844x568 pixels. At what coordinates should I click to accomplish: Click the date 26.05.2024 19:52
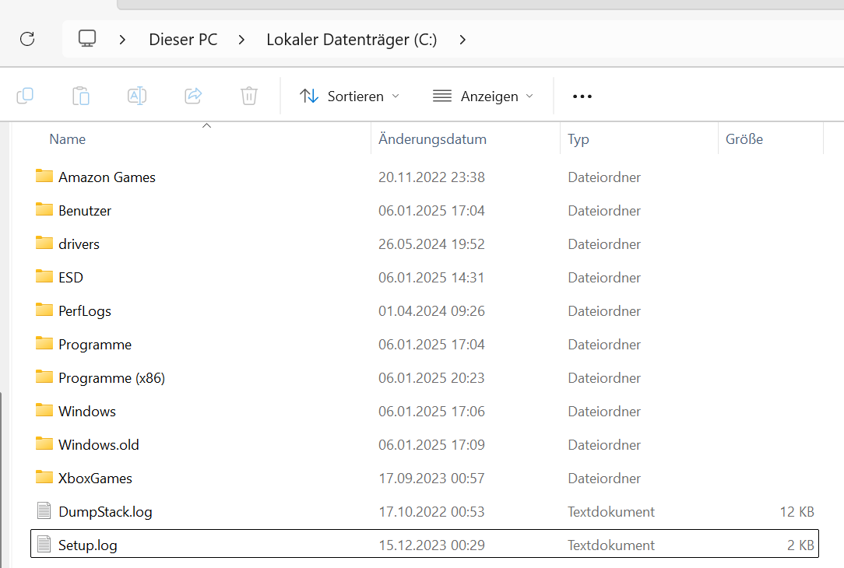point(431,244)
